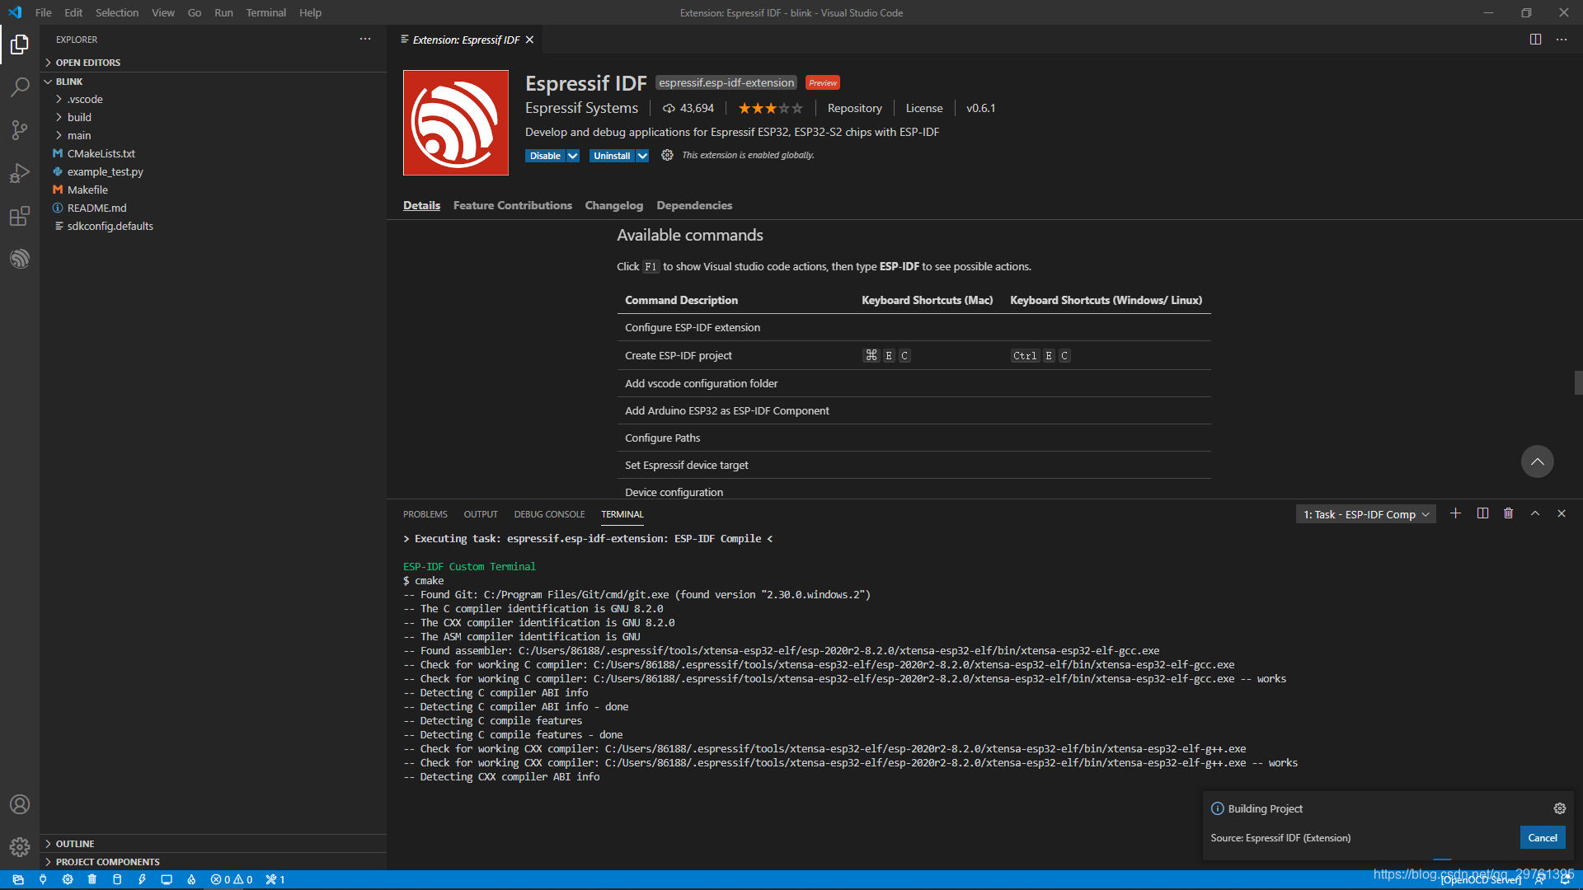Click the running tasks tools indicator

(x=275, y=879)
